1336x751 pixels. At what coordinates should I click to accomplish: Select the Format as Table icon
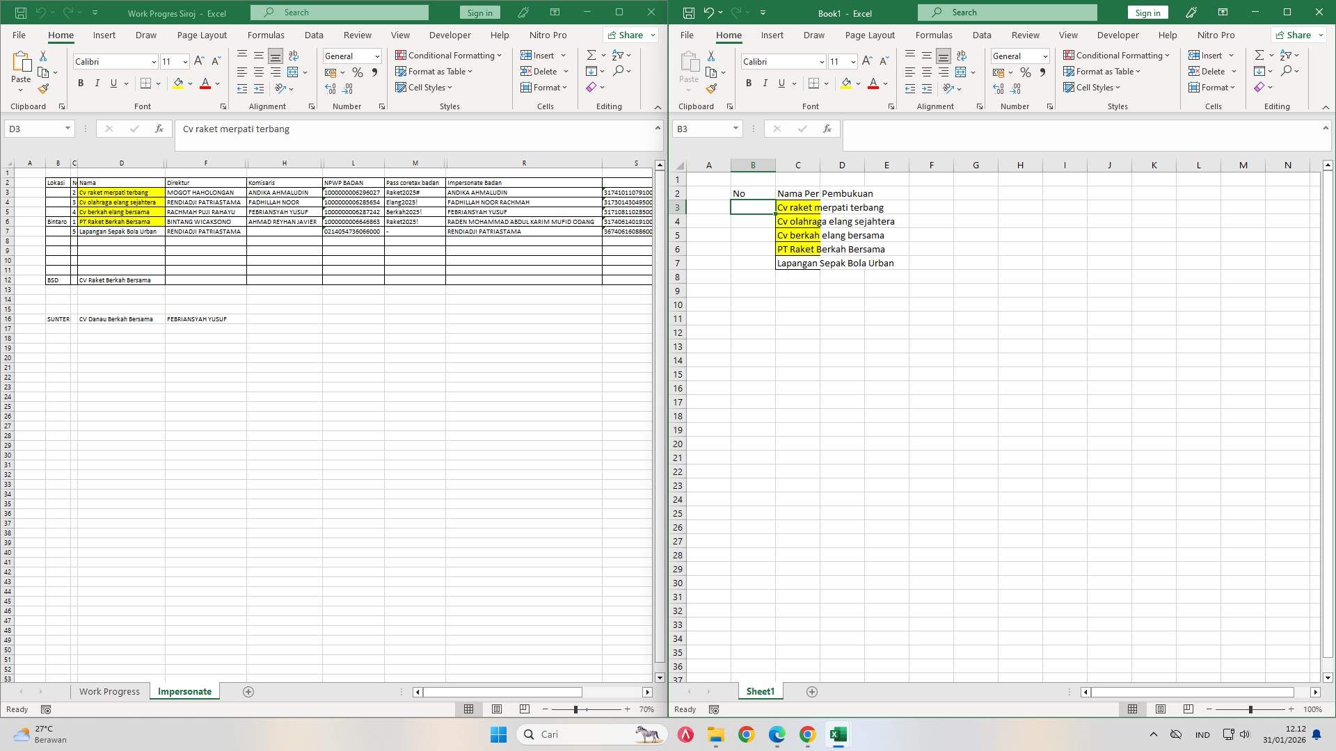(401, 71)
